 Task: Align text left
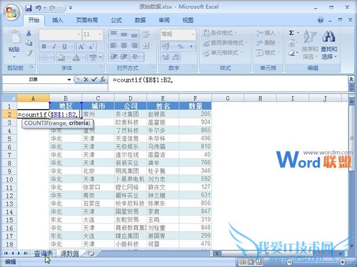coord(114,46)
